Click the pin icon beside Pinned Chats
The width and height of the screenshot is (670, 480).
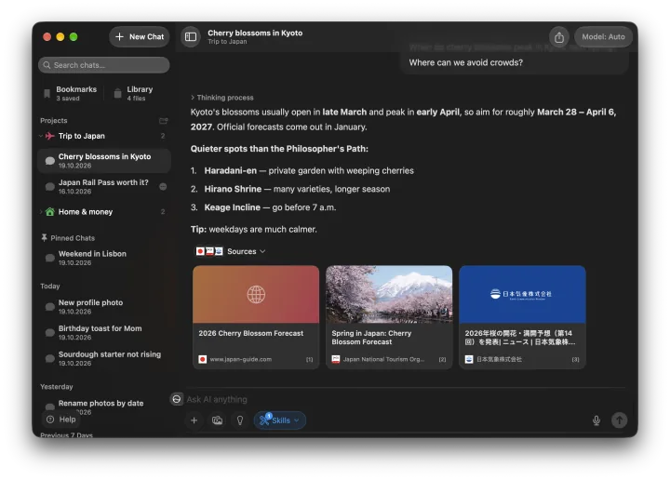[44, 238]
